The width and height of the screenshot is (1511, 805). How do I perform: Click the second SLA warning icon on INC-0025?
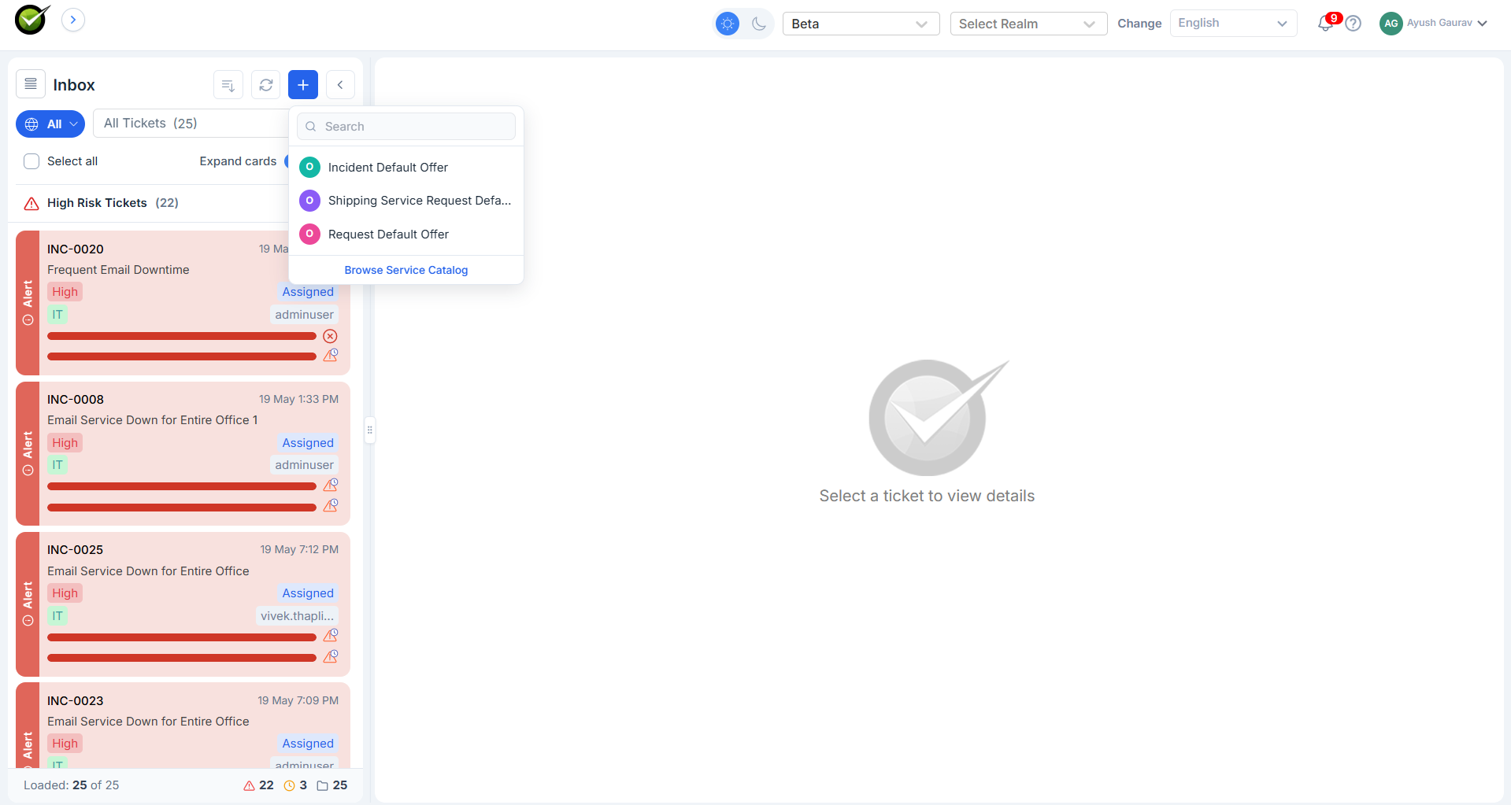tap(331, 656)
